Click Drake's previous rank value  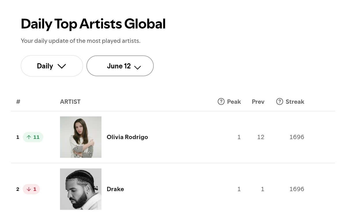pyautogui.click(x=262, y=189)
